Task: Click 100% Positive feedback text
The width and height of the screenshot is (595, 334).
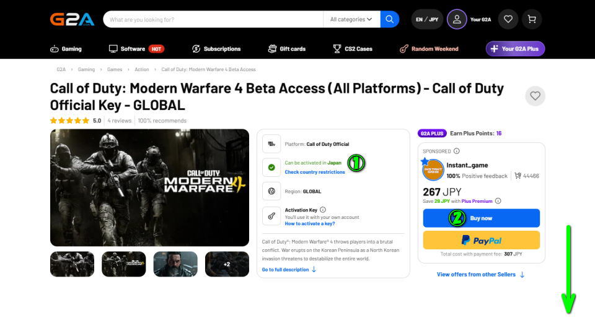Action: pos(477,176)
